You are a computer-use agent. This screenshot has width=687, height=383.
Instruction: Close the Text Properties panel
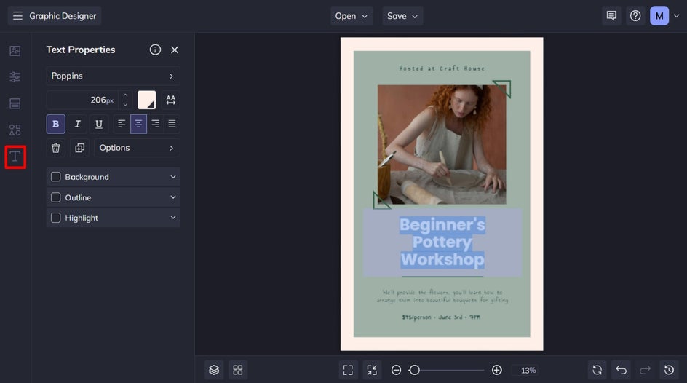point(175,50)
